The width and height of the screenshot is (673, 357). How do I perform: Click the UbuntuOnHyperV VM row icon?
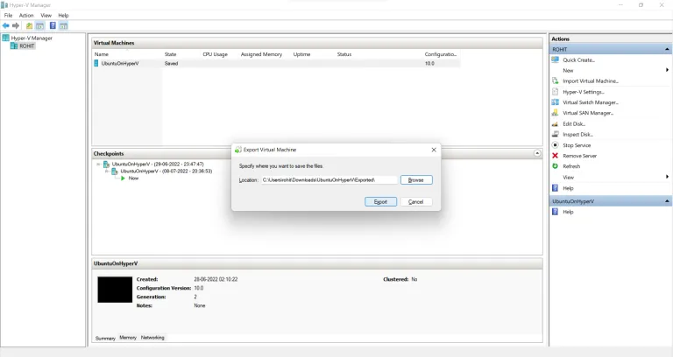pos(96,63)
